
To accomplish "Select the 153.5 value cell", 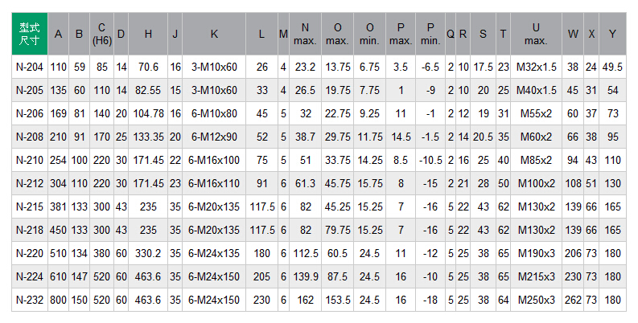I will (338, 300).
